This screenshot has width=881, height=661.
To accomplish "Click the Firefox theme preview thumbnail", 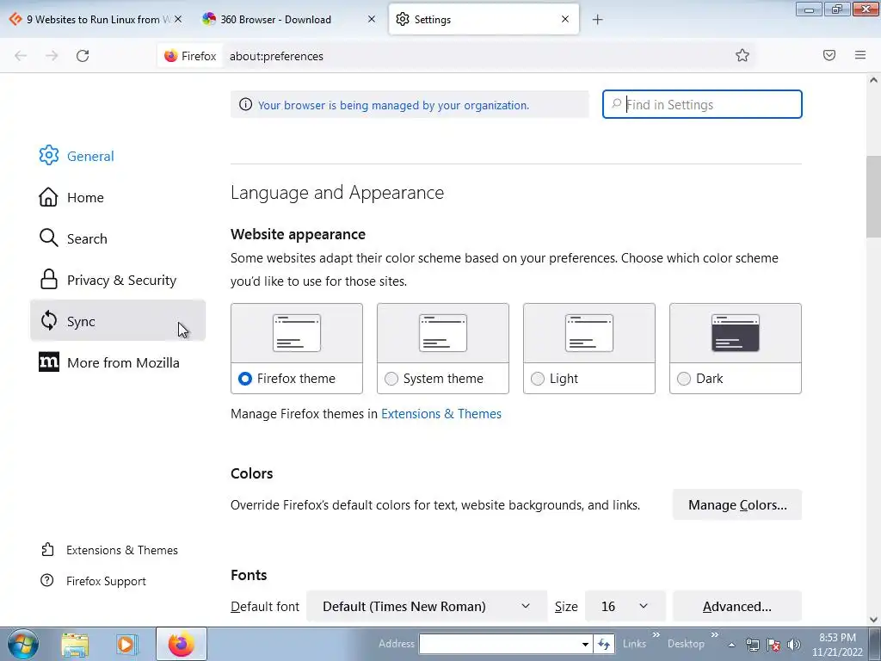I will point(297,333).
